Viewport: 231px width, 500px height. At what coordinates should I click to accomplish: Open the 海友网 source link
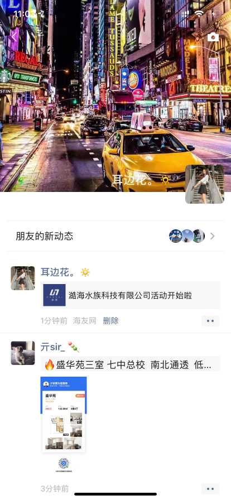point(85,321)
